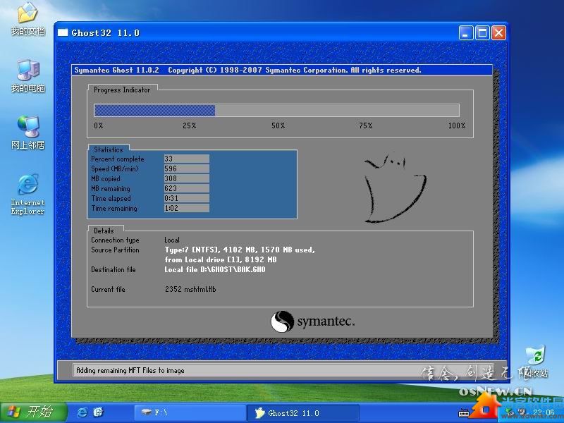Click the Progress Indicator group label
The width and height of the screenshot is (564, 423).
[122, 90]
